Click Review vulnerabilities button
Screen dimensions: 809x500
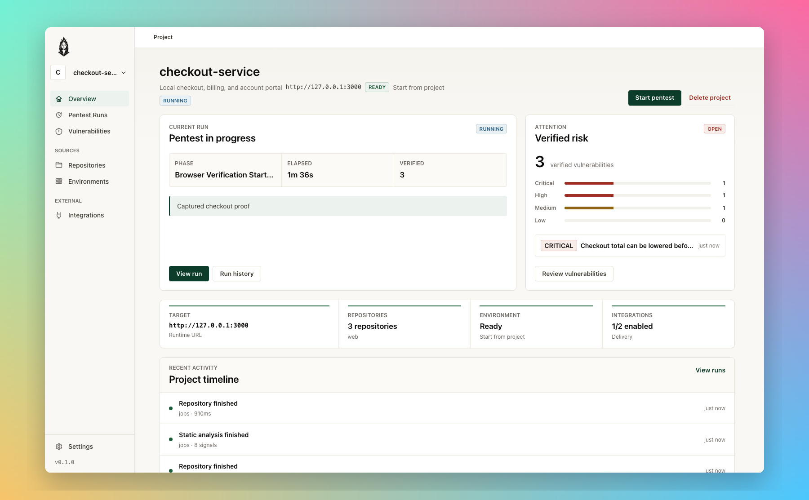click(x=574, y=274)
